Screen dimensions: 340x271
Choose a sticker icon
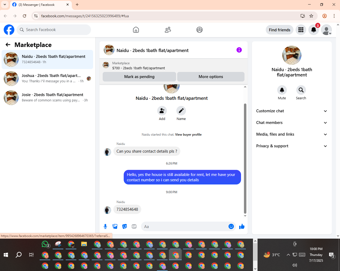(125, 226)
